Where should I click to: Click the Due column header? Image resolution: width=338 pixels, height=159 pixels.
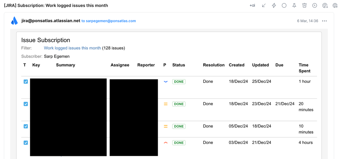(x=279, y=65)
